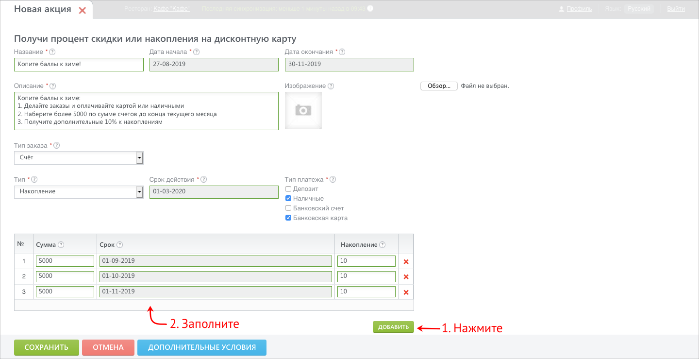Uncheck the Банковская карта checkbox

288,218
